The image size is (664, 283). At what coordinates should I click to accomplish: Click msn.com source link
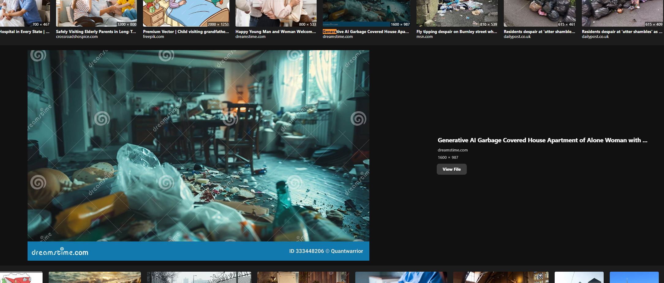(x=424, y=37)
